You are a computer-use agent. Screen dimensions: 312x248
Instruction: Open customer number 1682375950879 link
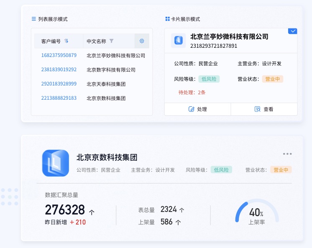pyautogui.click(x=59, y=55)
